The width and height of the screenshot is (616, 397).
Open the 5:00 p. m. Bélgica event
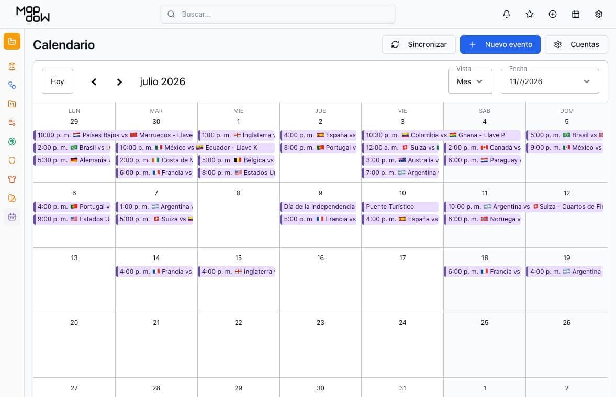point(237,160)
